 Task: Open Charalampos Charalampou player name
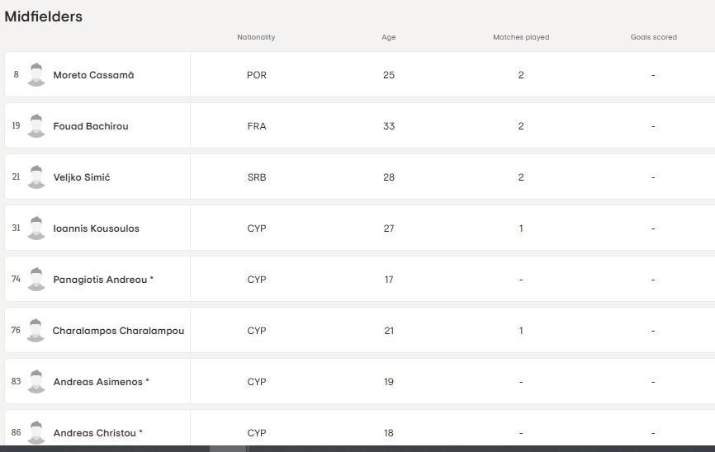(119, 331)
